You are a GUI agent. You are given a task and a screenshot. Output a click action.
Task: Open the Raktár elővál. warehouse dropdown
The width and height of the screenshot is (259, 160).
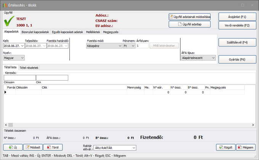[x=132, y=147]
